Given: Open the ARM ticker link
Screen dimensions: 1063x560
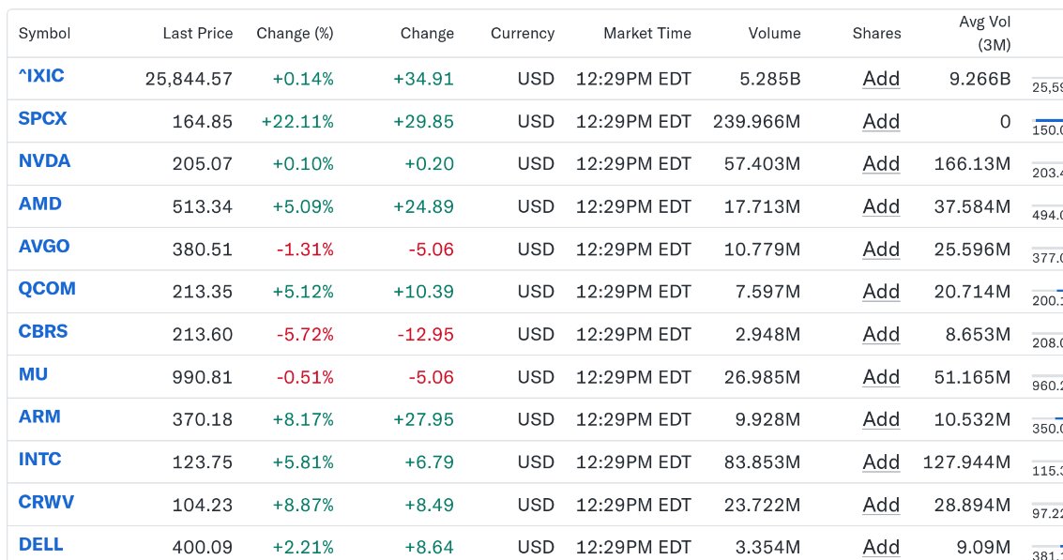Looking at the screenshot, I should click(39, 416).
